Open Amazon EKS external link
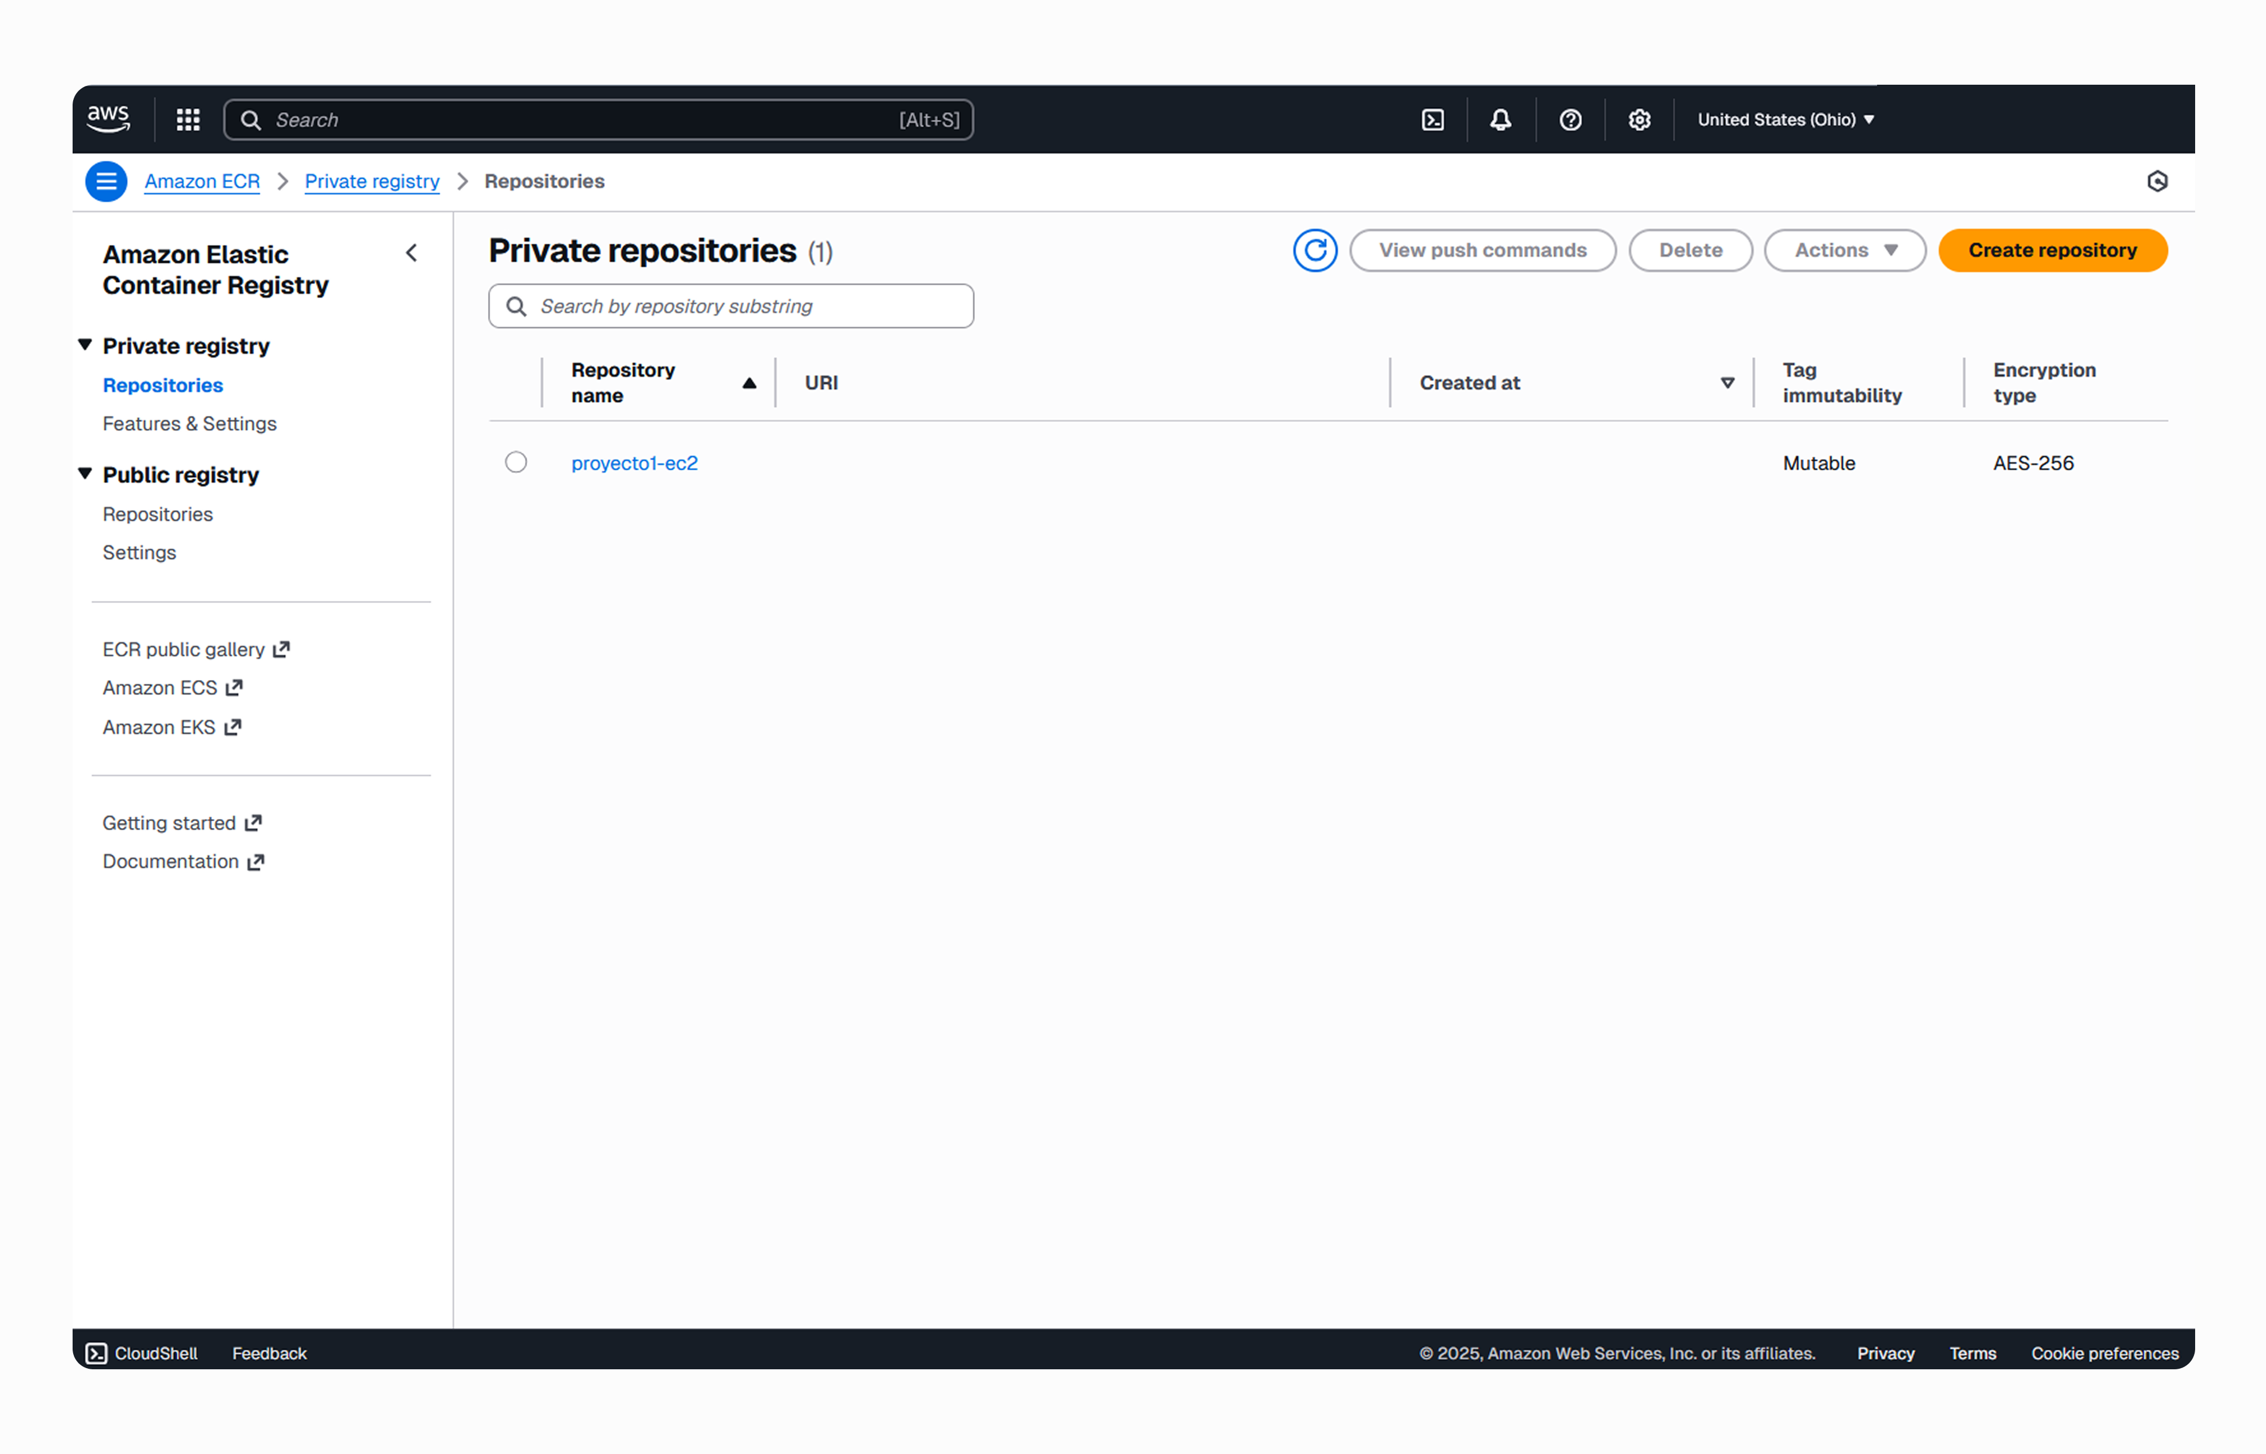Screen dimensions: 2266x1454 172,727
